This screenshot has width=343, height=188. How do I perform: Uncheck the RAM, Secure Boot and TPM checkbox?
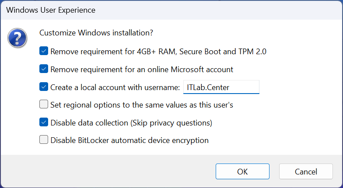(x=44, y=51)
